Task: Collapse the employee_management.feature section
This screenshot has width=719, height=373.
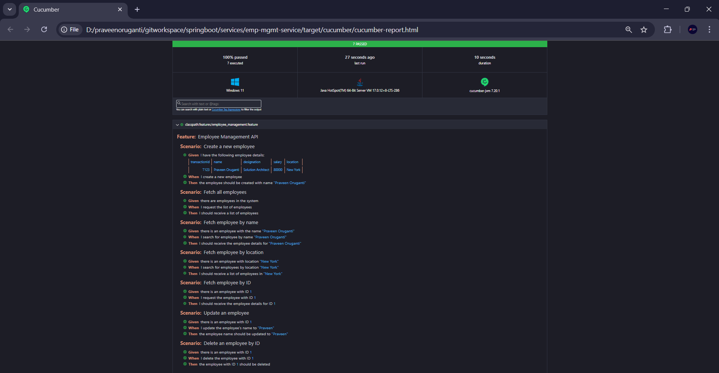Action: coord(177,125)
